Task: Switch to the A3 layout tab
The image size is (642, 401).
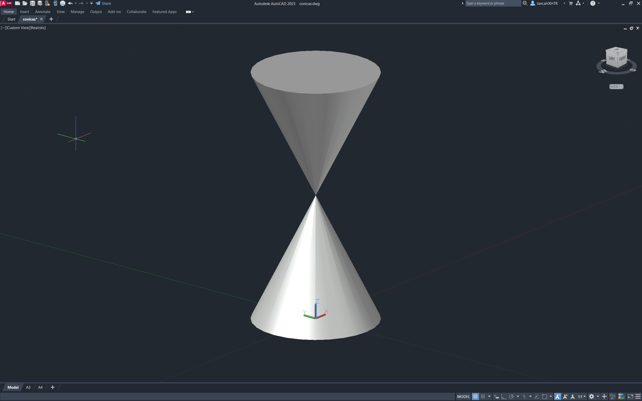Action: [28, 387]
